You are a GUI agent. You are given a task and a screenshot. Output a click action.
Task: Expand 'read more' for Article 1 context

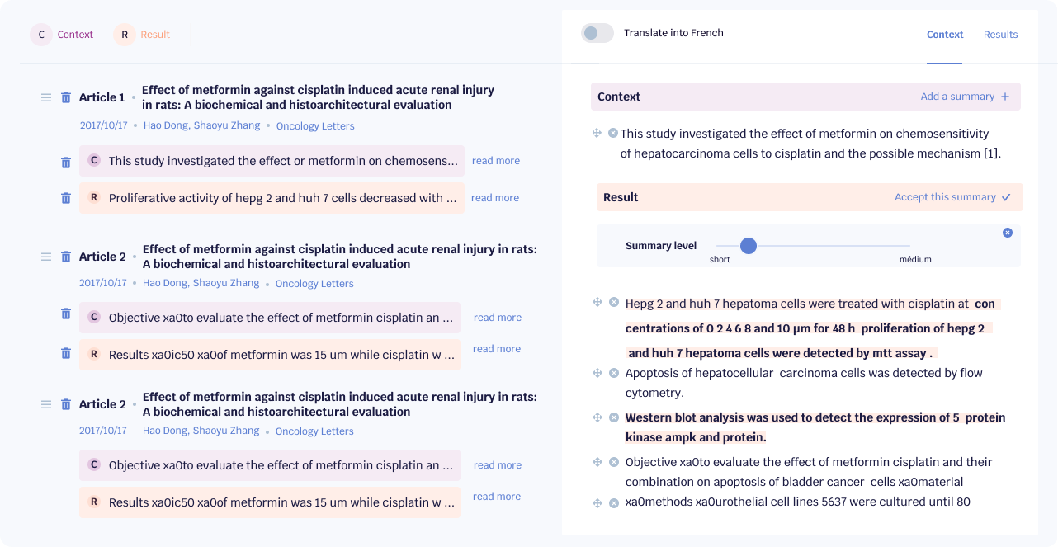[496, 161]
